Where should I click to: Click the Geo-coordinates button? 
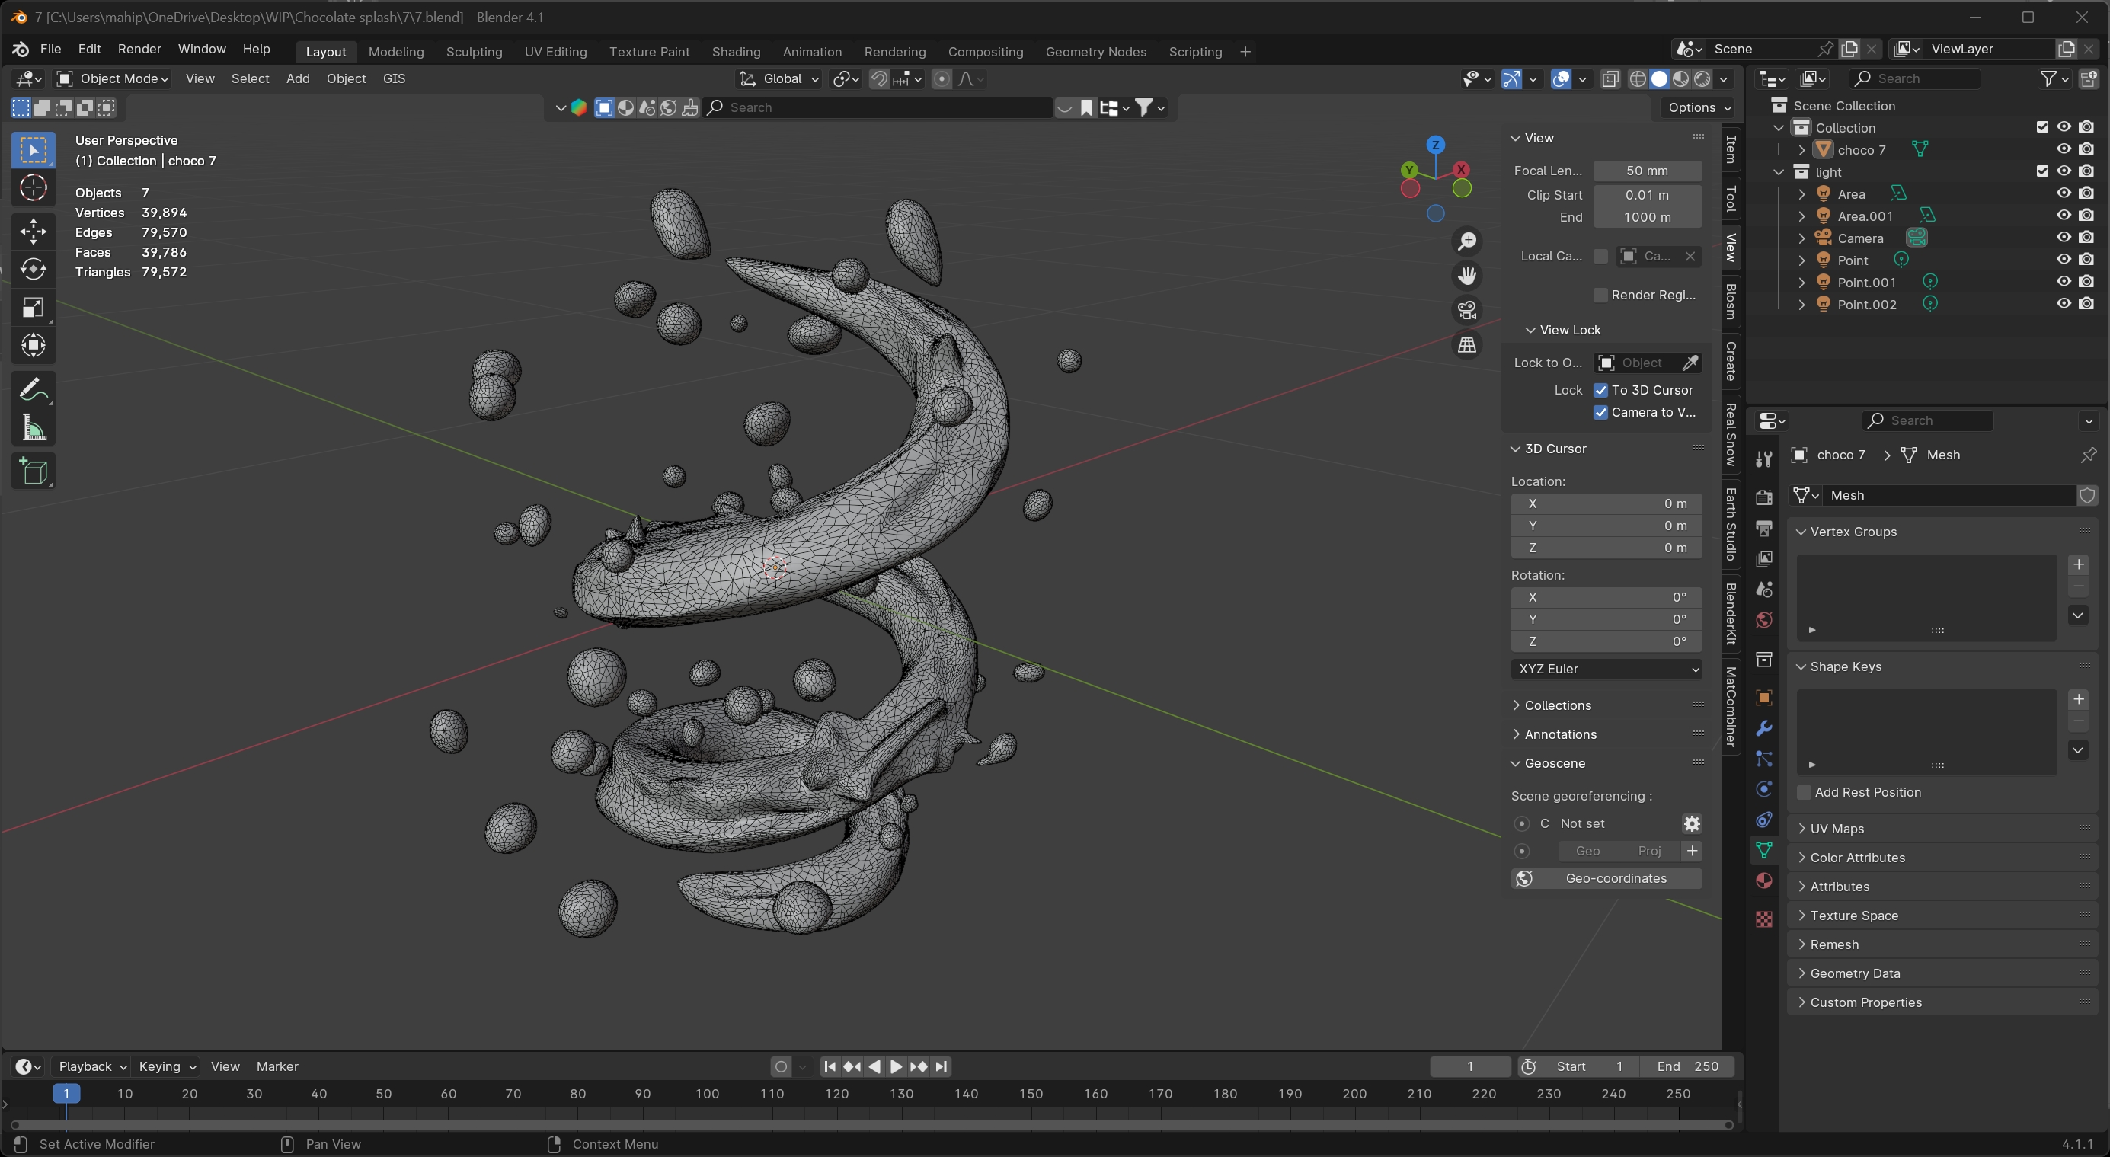(x=1606, y=878)
